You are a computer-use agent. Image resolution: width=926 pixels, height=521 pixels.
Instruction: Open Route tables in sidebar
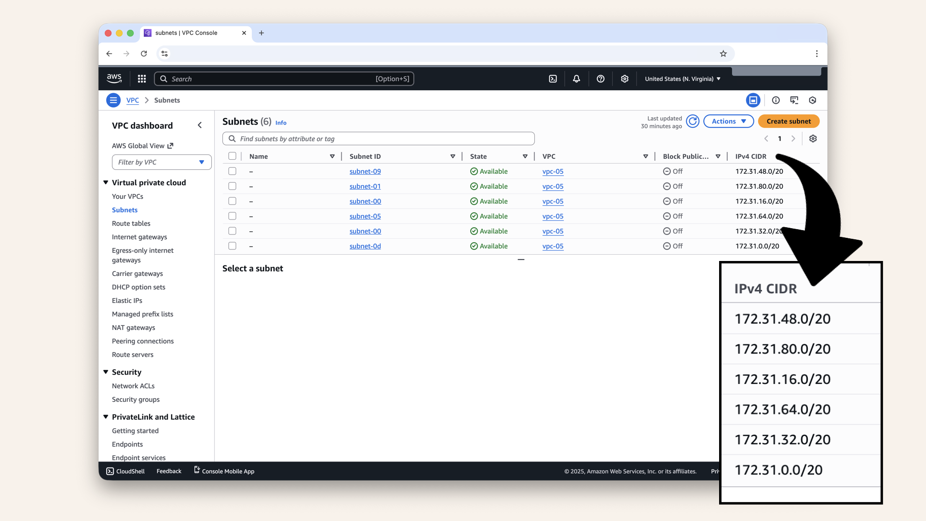(131, 223)
